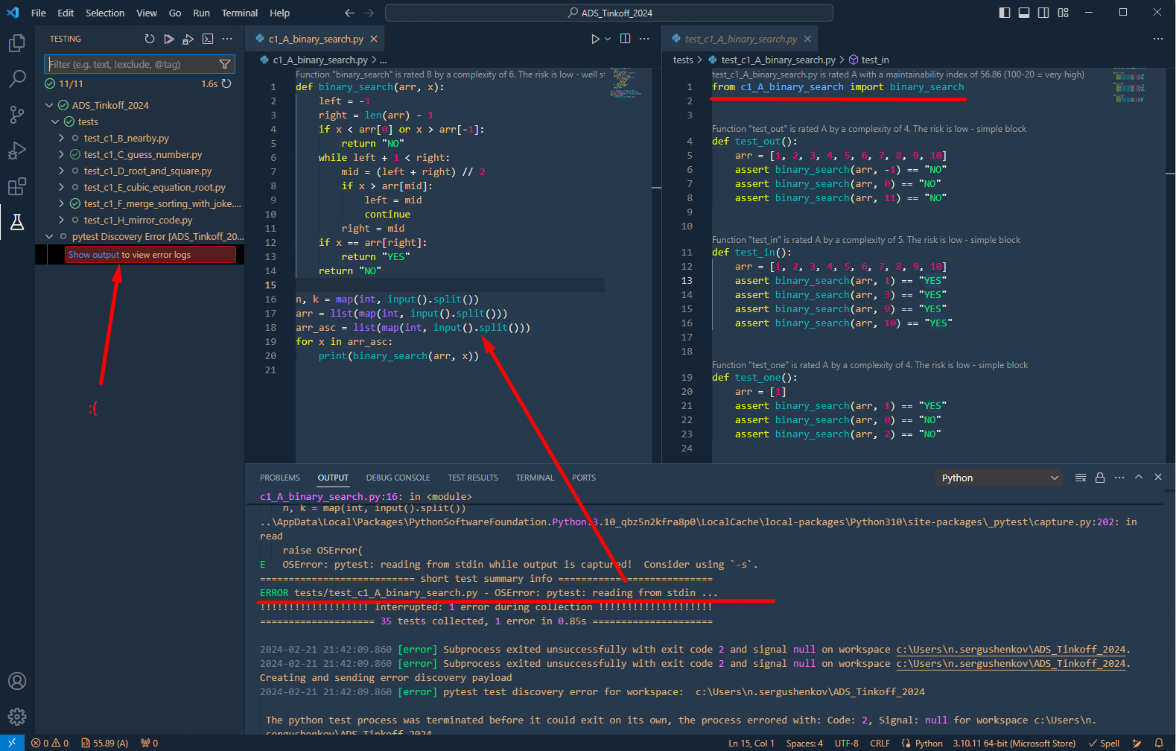This screenshot has width=1176, height=751.
Task: Click the ADS_Tinkoff_2024 command center search box
Action: (x=608, y=13)
